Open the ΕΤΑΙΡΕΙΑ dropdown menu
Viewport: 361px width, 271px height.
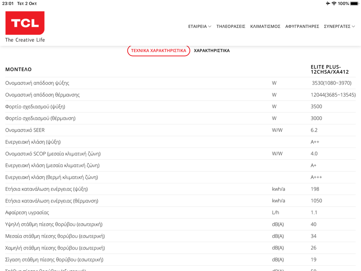200,26
